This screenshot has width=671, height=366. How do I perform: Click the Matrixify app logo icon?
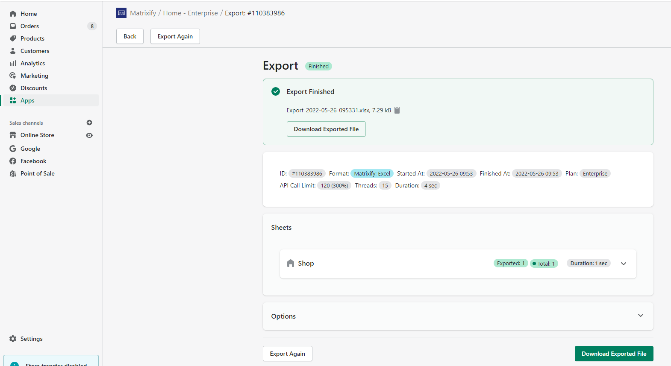[x=121, y=13]
